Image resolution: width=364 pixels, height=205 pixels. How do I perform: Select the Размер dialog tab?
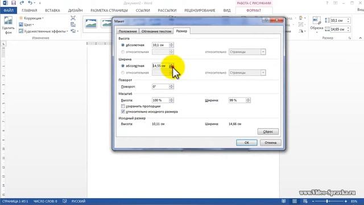click(x=181, y=31)
